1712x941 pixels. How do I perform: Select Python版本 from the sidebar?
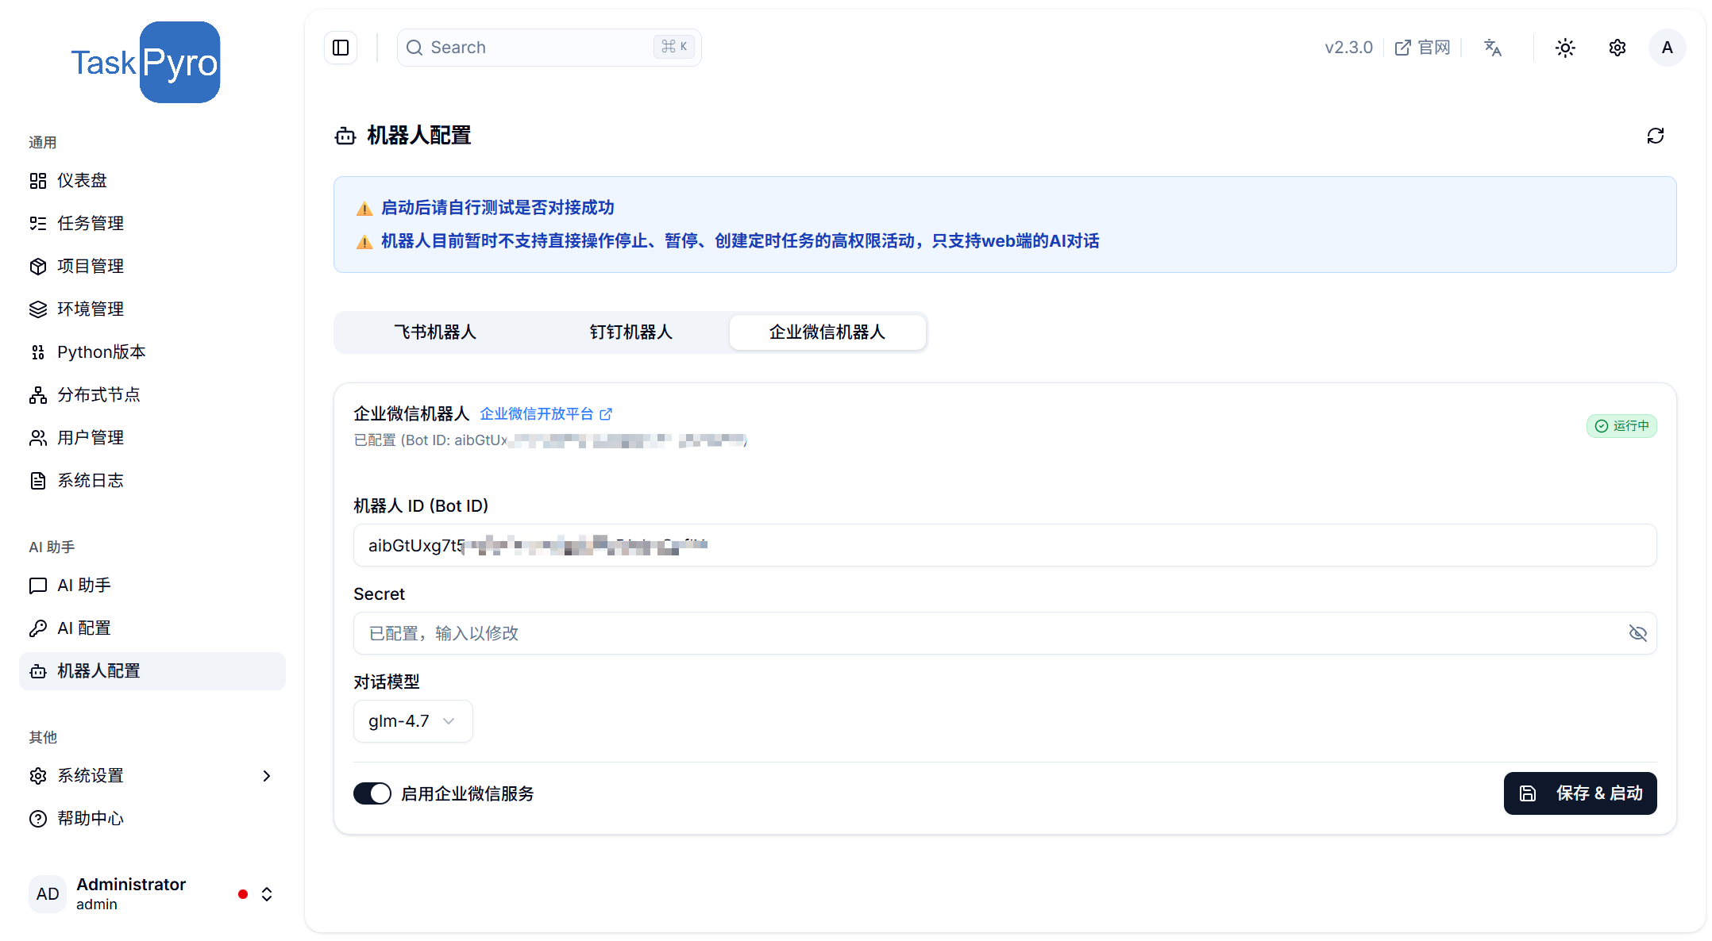[101, 351]
